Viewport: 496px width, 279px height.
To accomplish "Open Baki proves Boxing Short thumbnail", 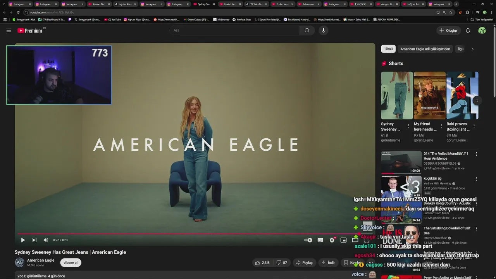I will (462, 95).
